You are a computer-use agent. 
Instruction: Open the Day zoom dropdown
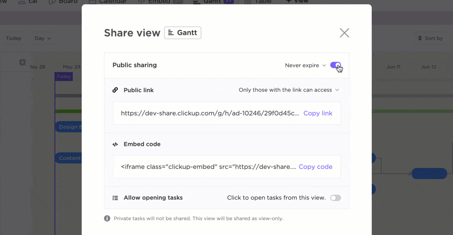click(x=43, y=38)
